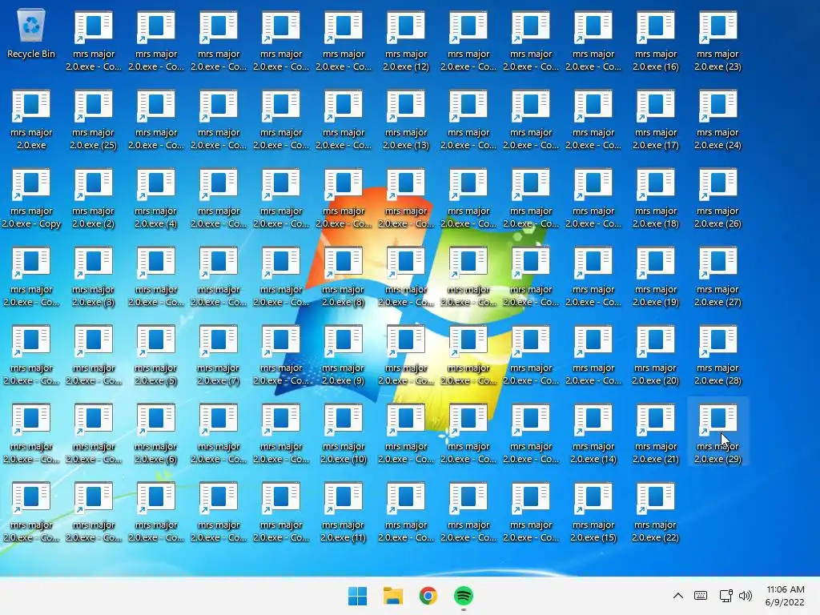Image resolution: width=820 pixels, height=615 pixels.
Task: Select mrs major 2.0.exe (2) shortcut
Action: [x=94, y=198]
